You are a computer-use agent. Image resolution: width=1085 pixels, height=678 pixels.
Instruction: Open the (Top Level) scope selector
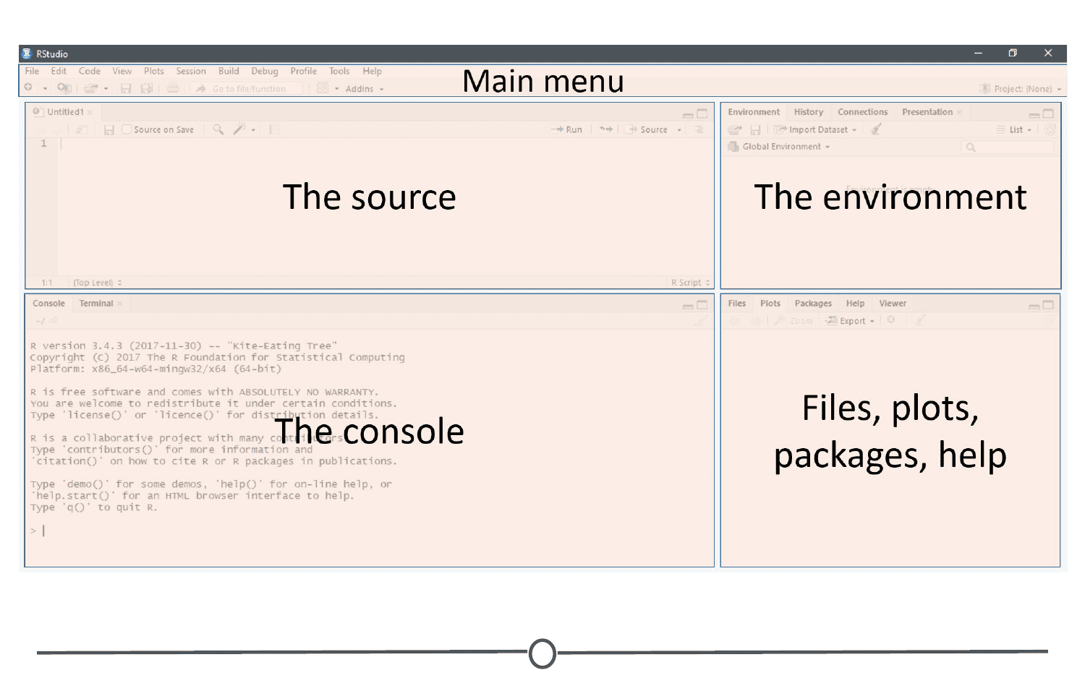coord(98,283)
